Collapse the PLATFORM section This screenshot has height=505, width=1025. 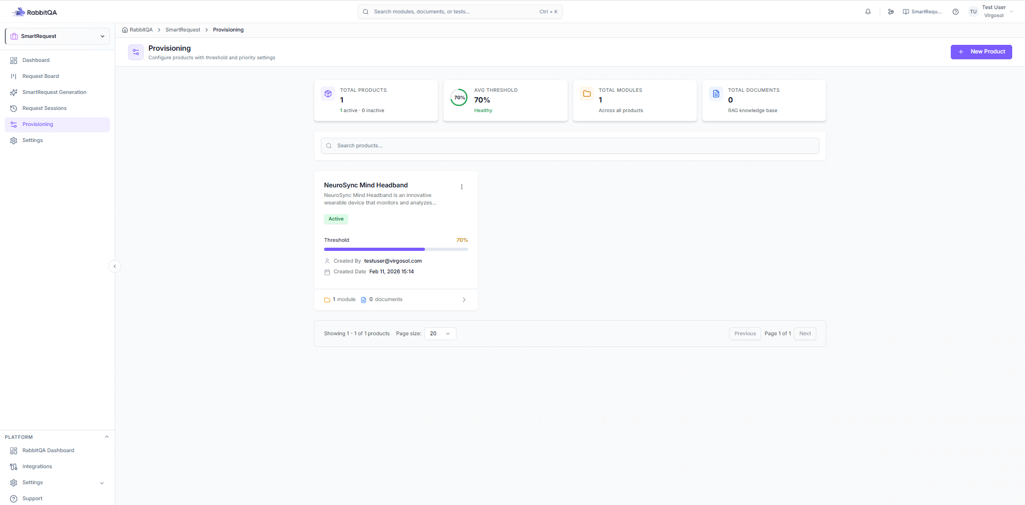click(x=107, y=437)
